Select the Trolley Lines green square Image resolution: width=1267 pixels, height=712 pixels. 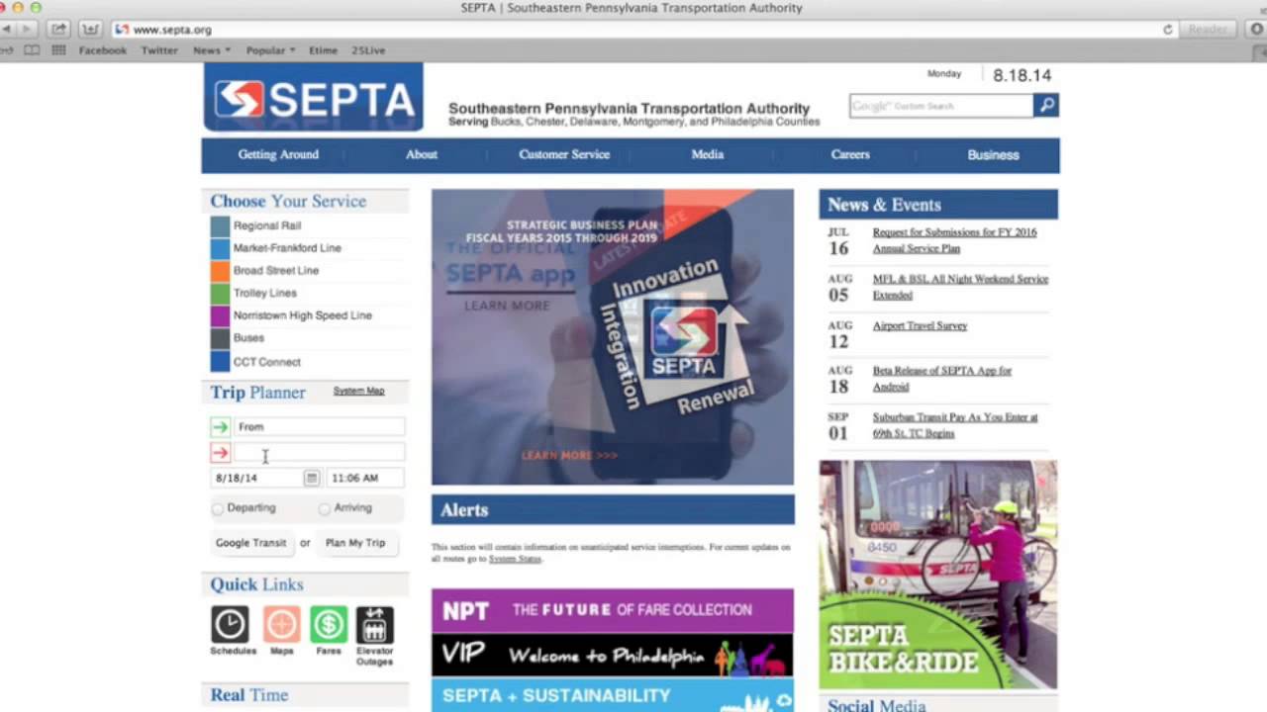220,293
